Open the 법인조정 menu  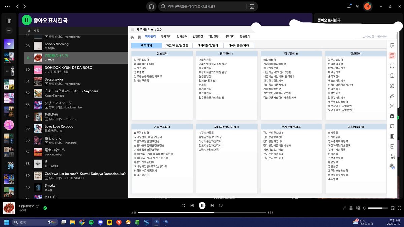click(x=198, y=36)
